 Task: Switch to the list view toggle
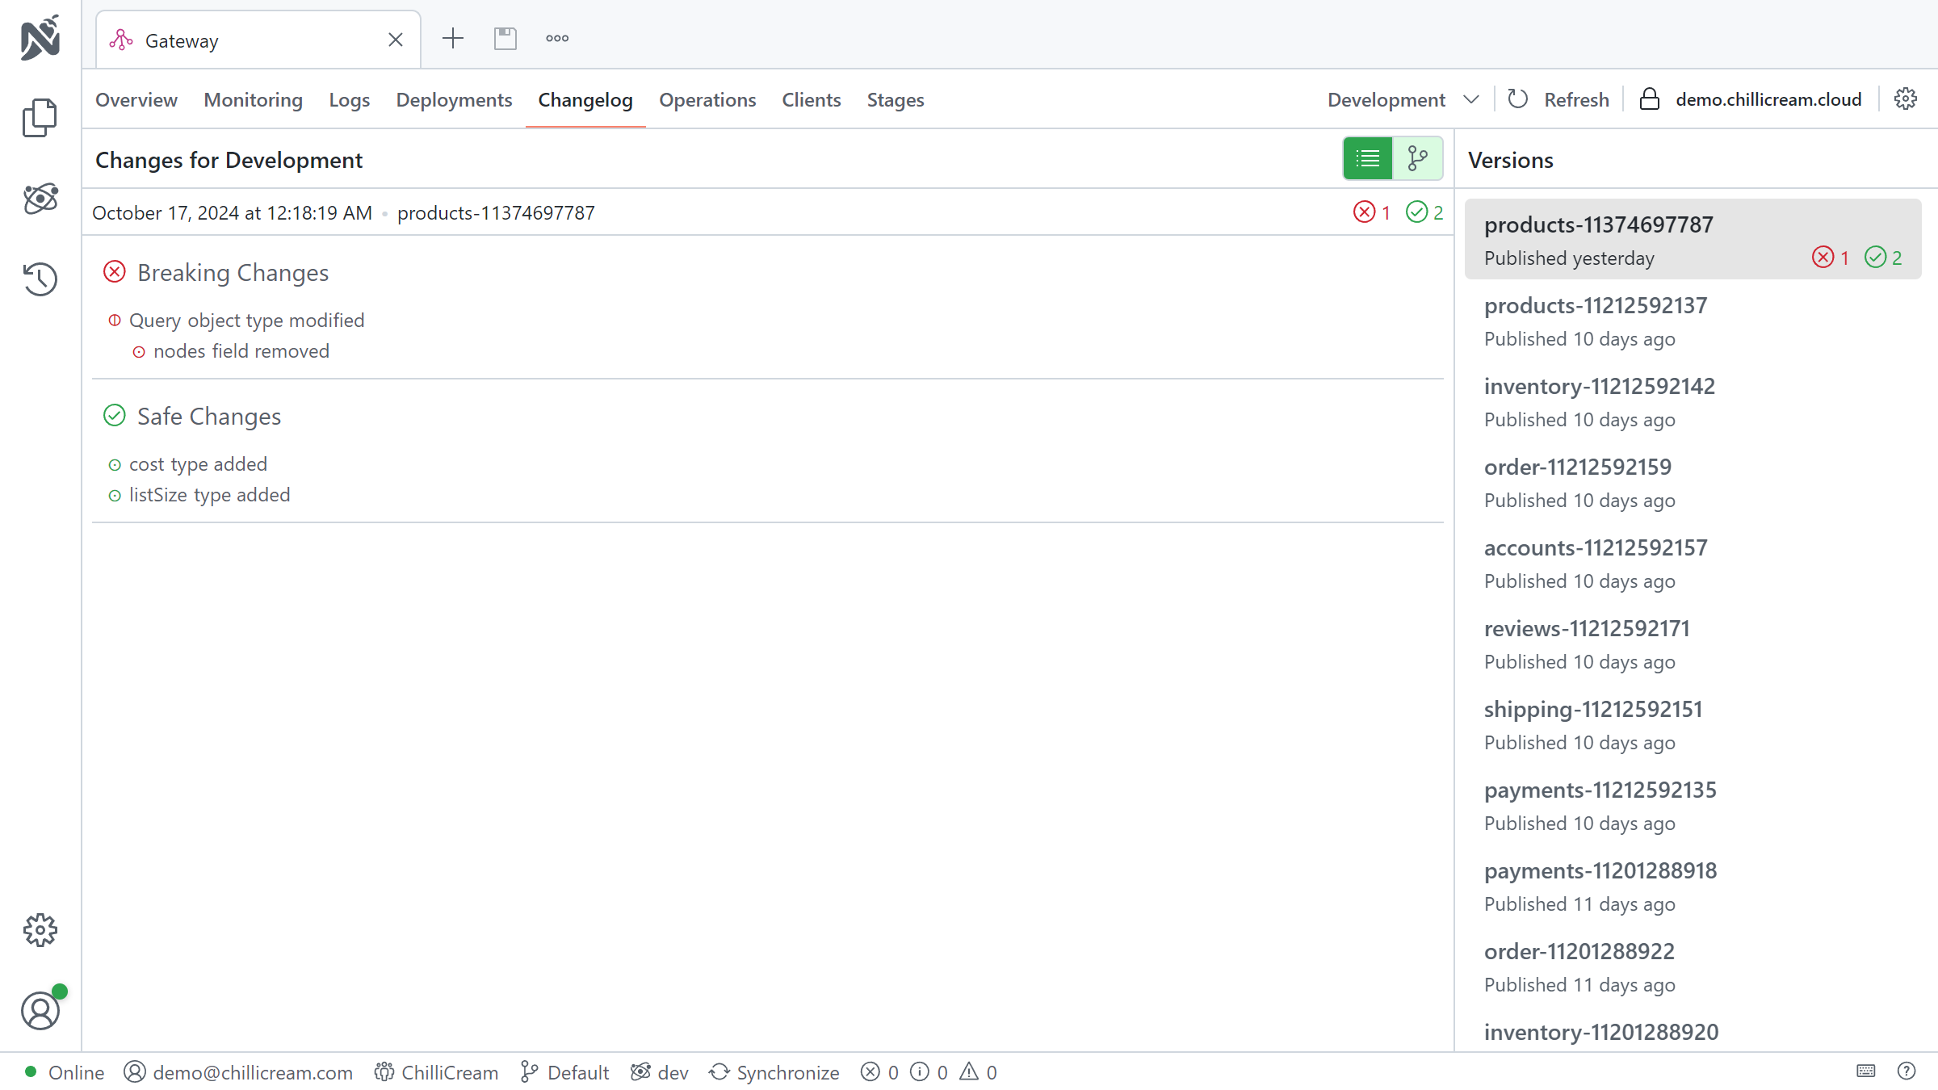(1367, 158)
